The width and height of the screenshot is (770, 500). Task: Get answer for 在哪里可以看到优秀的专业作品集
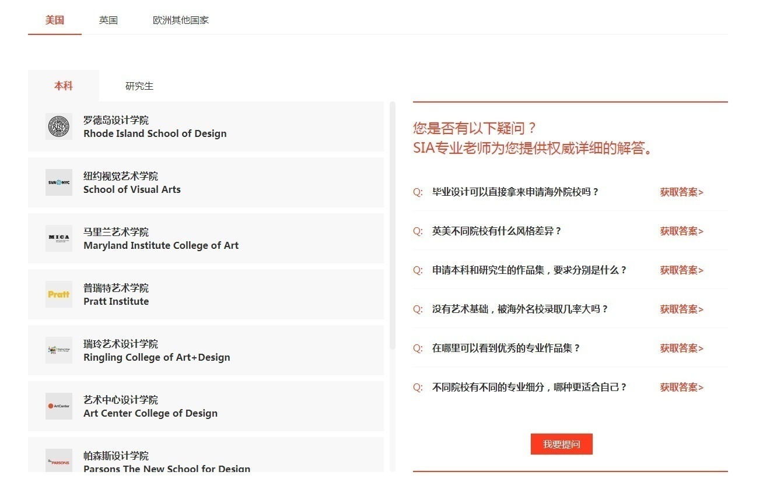click(682, 348)
